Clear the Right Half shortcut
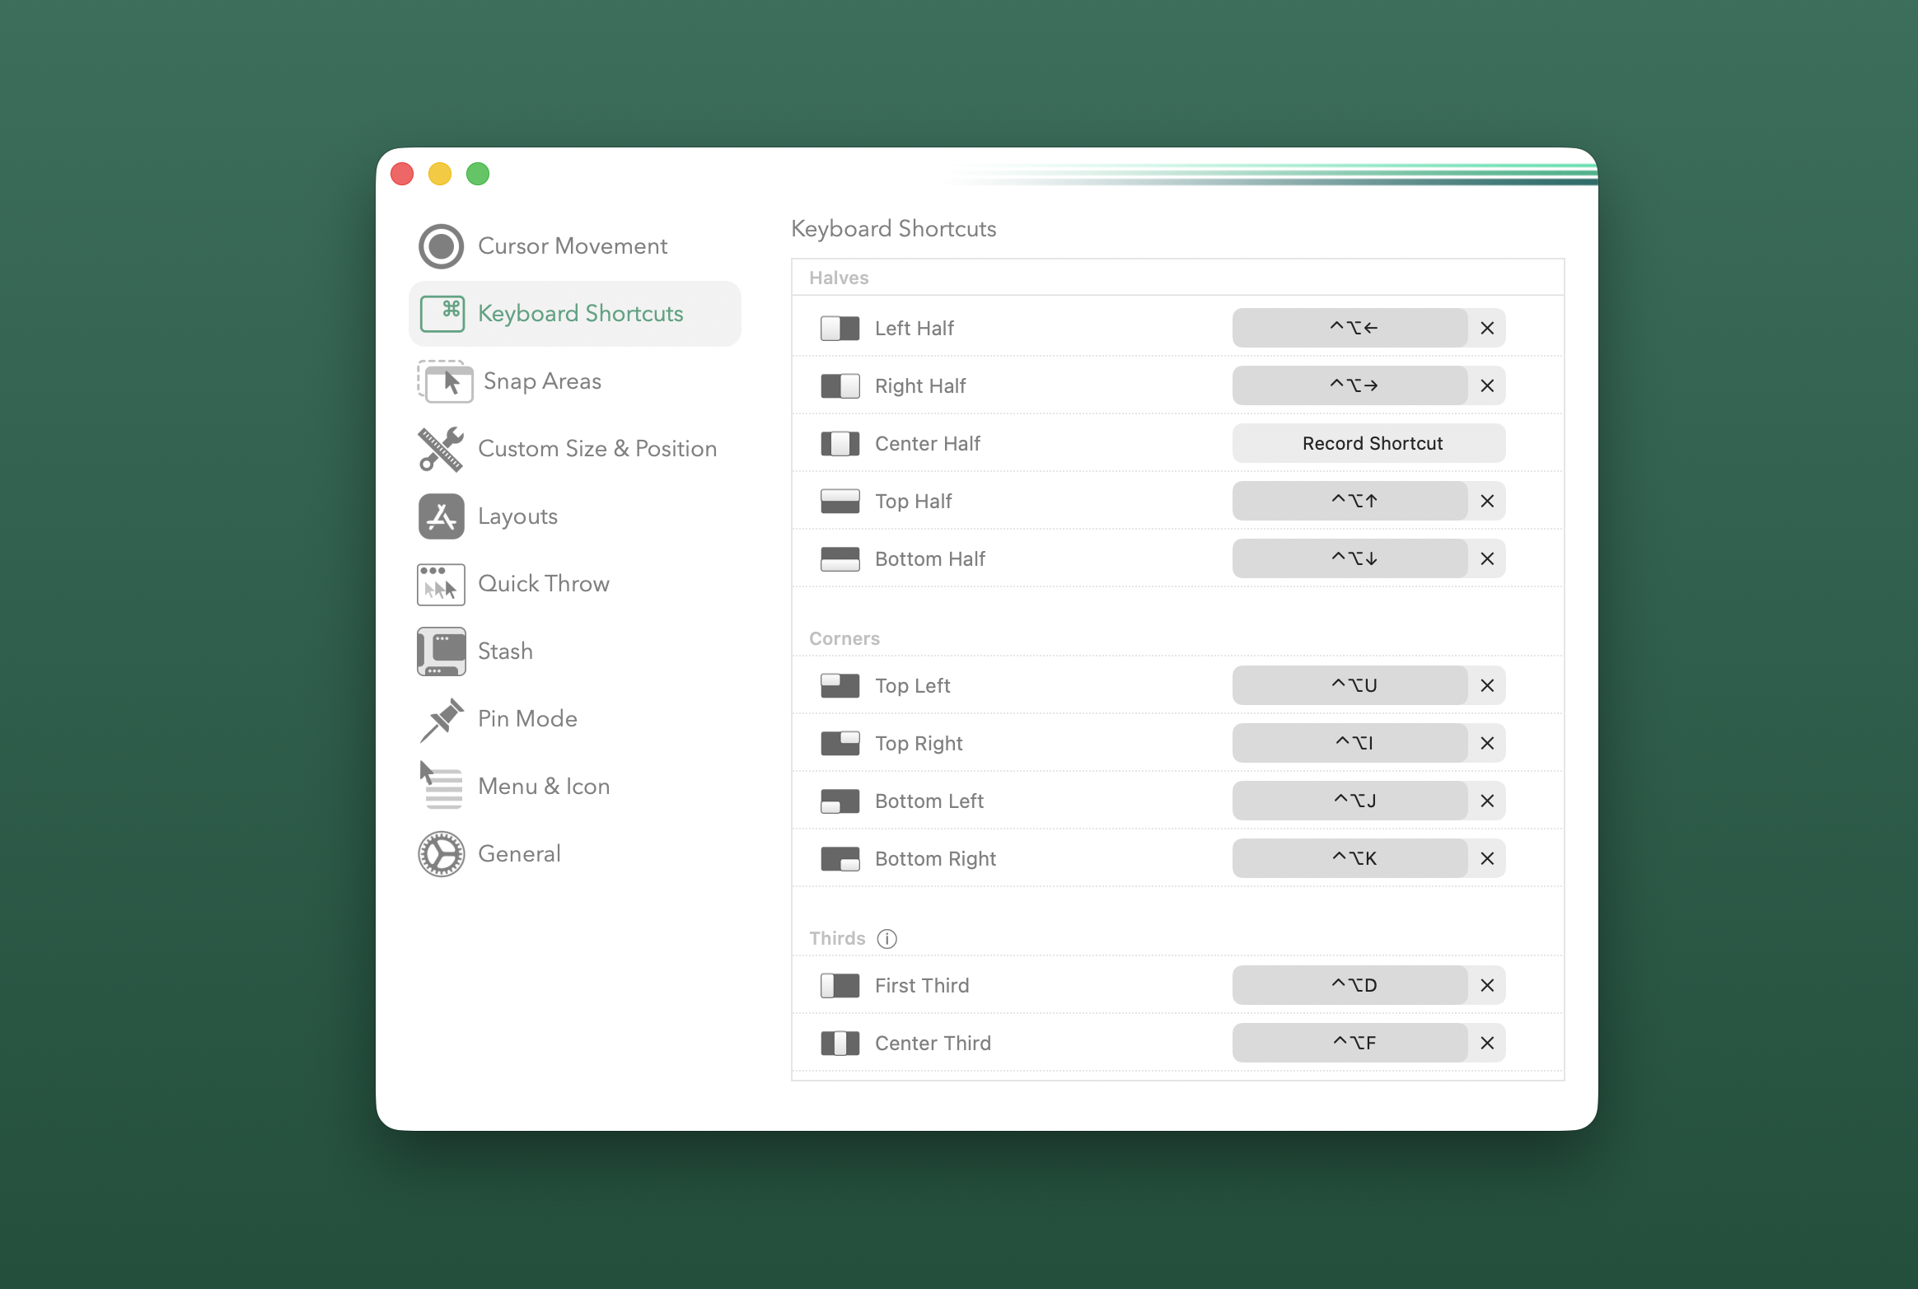 click(x=1487, y=385)
